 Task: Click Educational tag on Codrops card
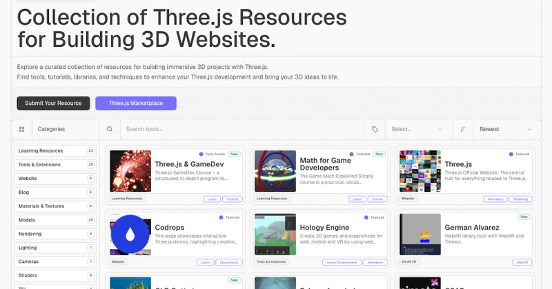(229, 262)
